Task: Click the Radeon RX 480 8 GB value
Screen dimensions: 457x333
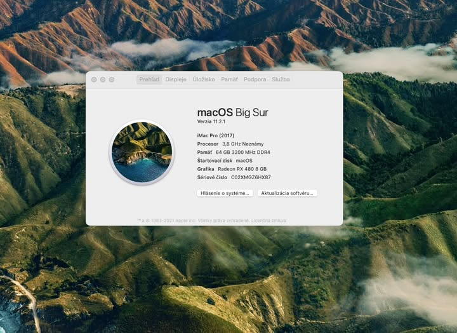Action: pos(242,169)
